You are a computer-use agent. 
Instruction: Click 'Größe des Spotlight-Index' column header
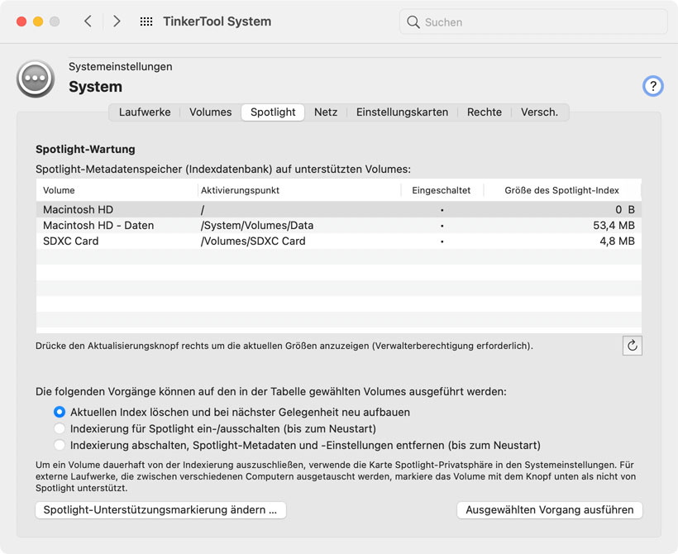[561, 190]
